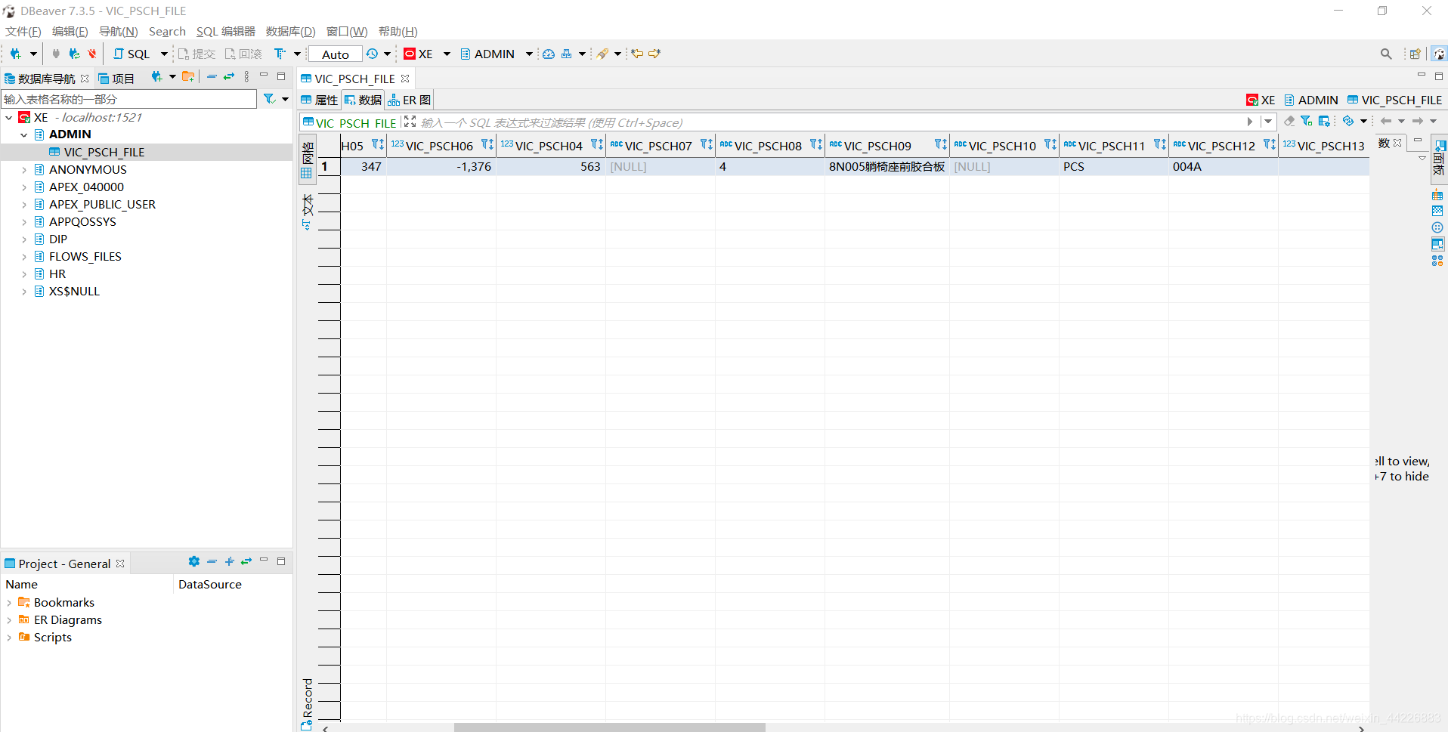Expand the ANONYMOUS schema node
The image size is (1448, 732).
coord(25,169)
